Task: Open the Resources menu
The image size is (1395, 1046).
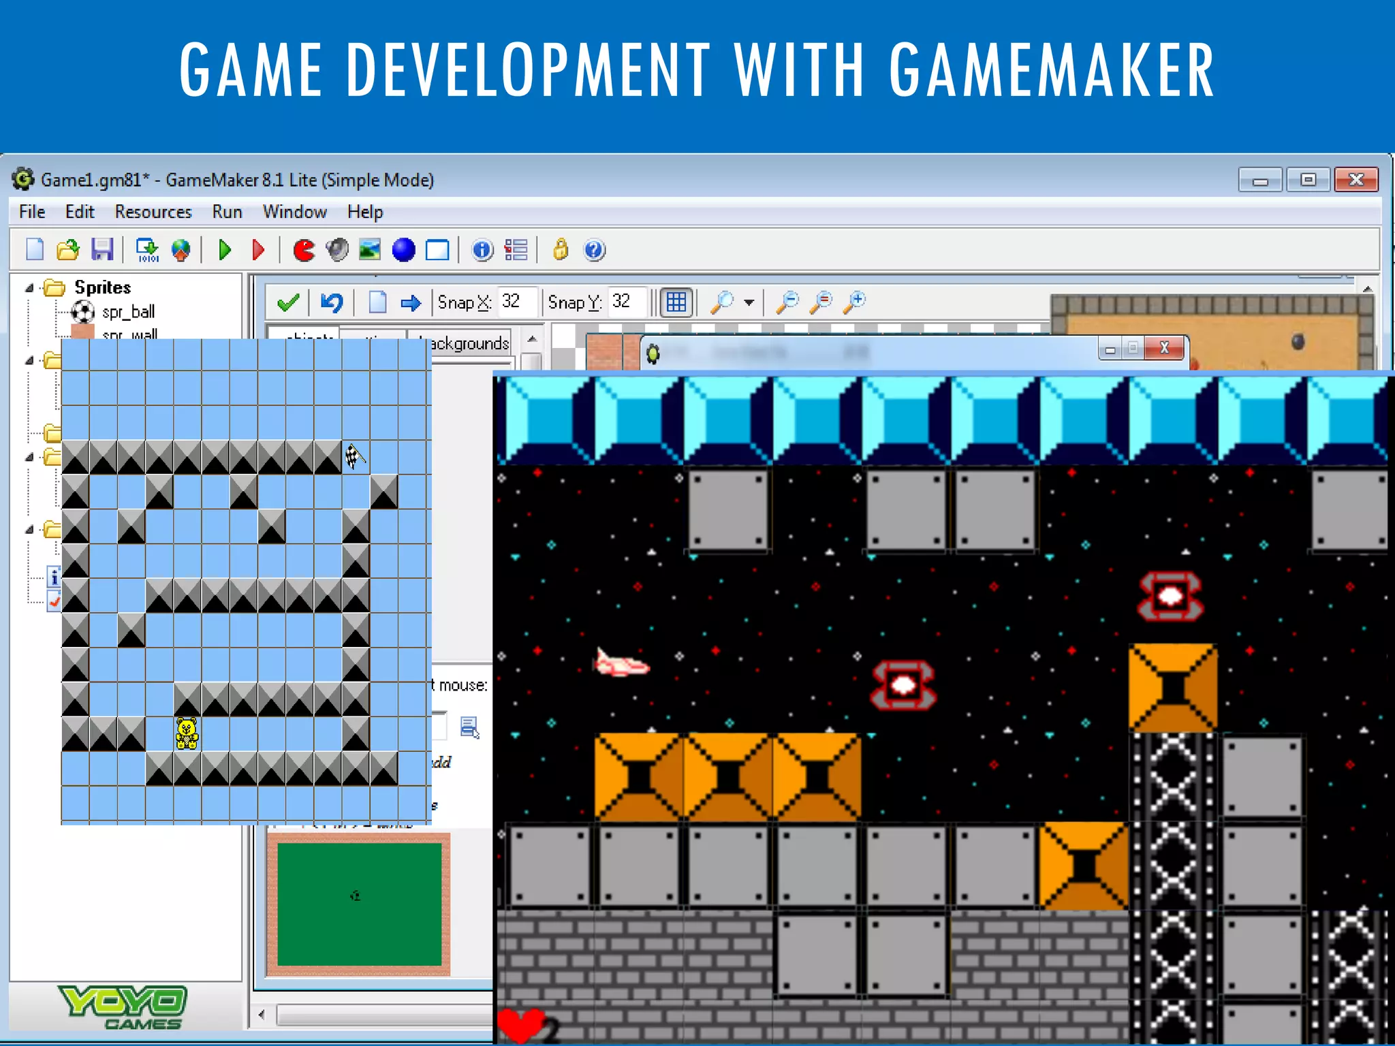Action: click(153, 212)
